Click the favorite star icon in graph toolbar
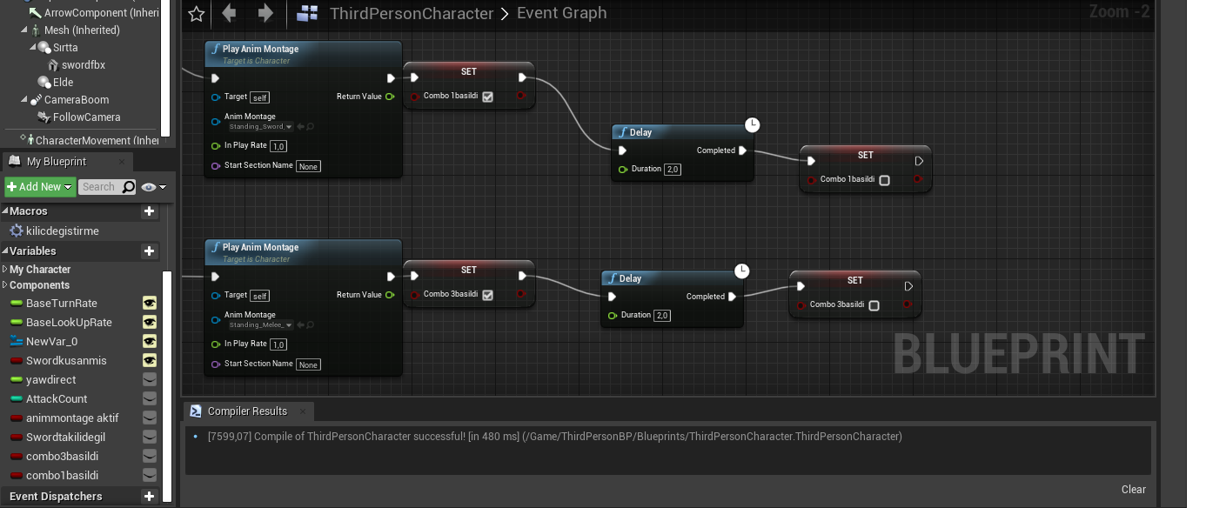Image resolution: width=1206 pixels, height=508 pixels. [x=197, y=13]
